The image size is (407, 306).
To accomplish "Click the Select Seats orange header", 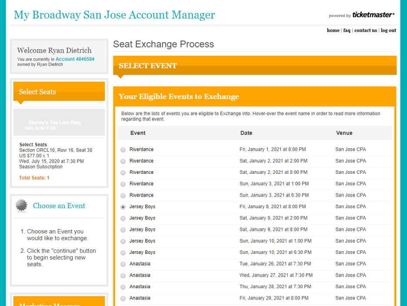I will pyautogui.click(x=59, y=91).
